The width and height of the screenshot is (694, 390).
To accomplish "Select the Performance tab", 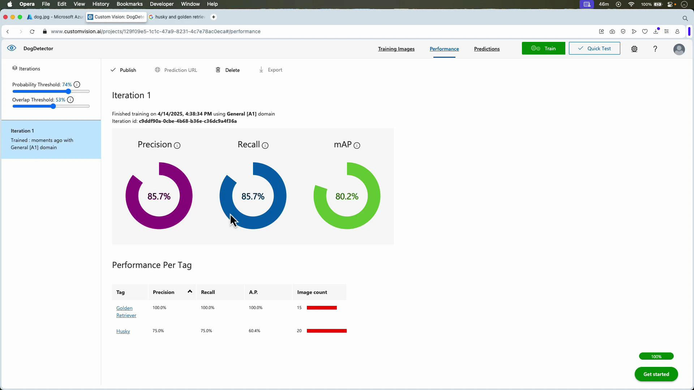I will click(x=444, y=49).
